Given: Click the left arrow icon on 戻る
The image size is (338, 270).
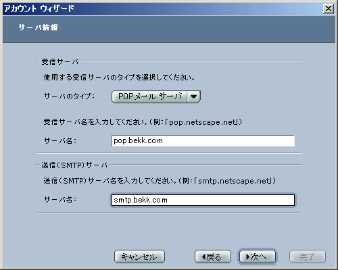Looking at the screenshot, I should pyautogui.click(x=203, y=256).
